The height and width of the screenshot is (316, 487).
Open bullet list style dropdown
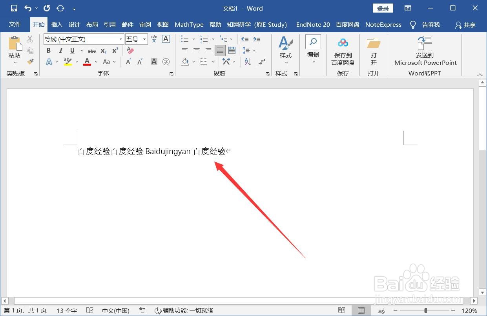tap(194, 39)
